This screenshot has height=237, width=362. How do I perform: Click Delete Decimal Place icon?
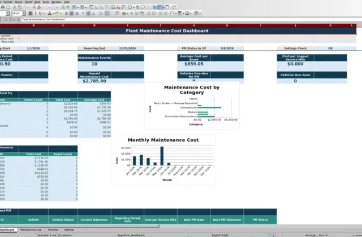pos(154,14)
